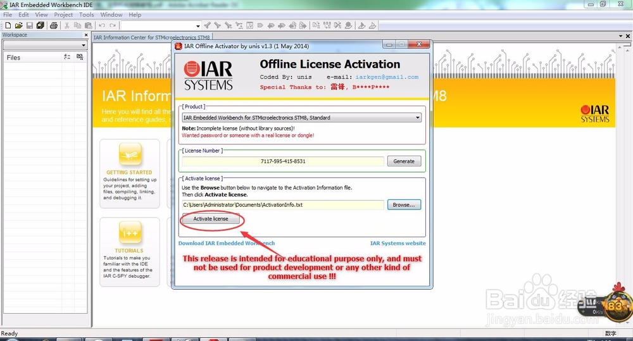Click the License Number field
The width and height of the screenshot is (633, 341).
(x=282, y=161)
